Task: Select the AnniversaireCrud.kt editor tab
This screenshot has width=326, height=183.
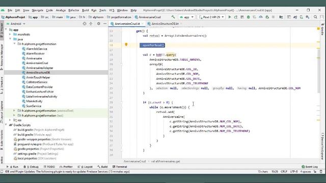Action: [127, 24]
